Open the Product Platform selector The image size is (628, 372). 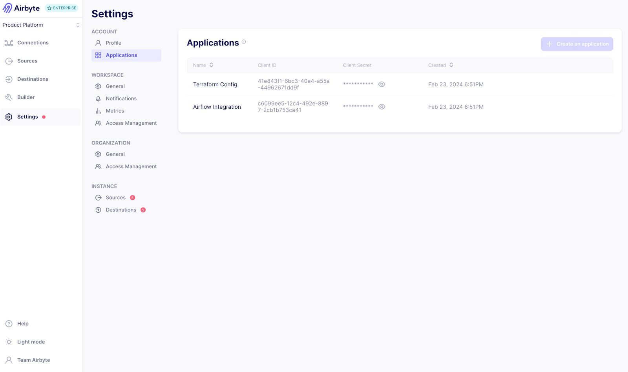pos(41,25)
